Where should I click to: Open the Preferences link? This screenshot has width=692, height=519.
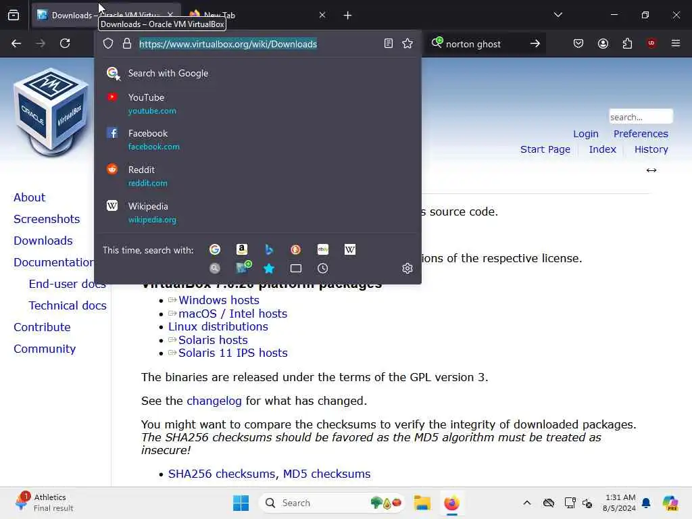coord(641,134)
